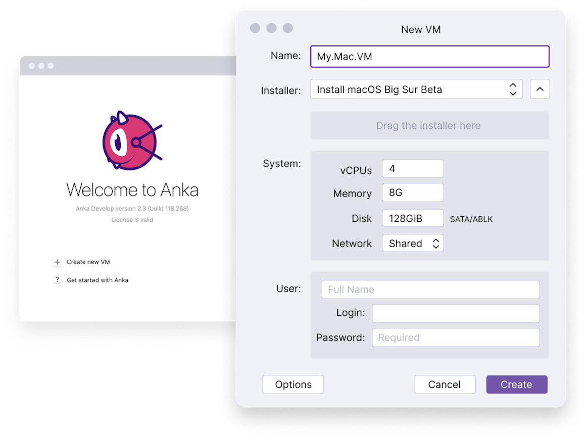
Task: Edit the vCPUs value field
Action: click(413, 169)
